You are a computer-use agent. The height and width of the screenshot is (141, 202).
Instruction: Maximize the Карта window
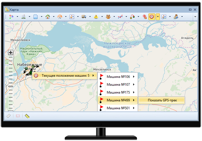click(190, 10)
